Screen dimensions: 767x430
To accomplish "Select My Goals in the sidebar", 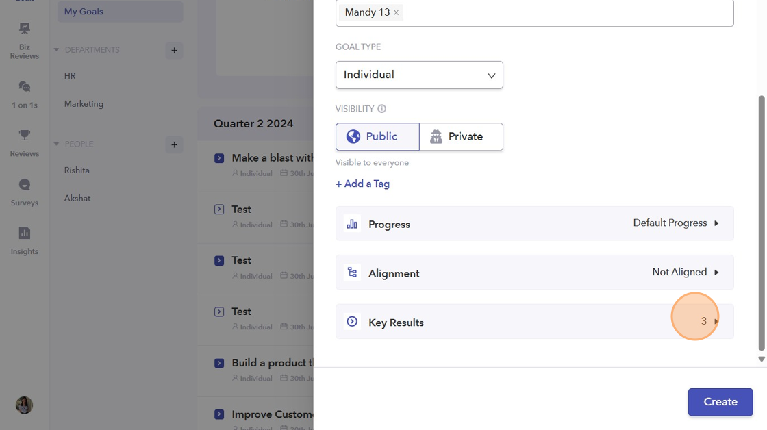I will click(x=120, y=12).
